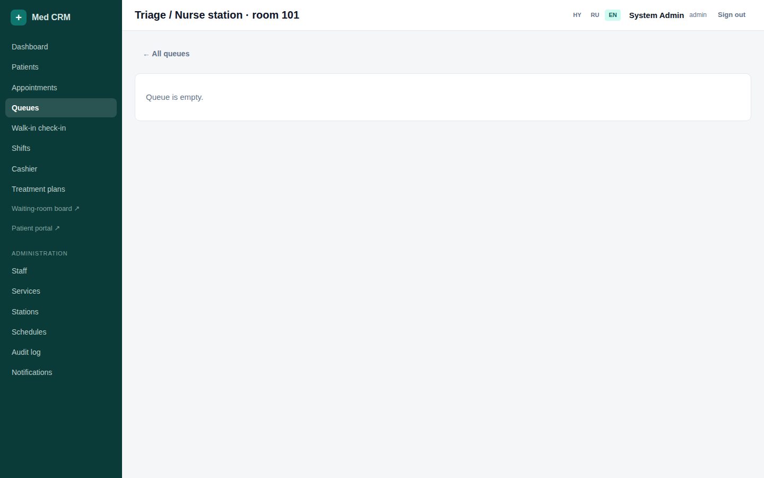This screenshot has width=764, height=478.
Task: Open Patient portal external link
Action: pos(61,228)
